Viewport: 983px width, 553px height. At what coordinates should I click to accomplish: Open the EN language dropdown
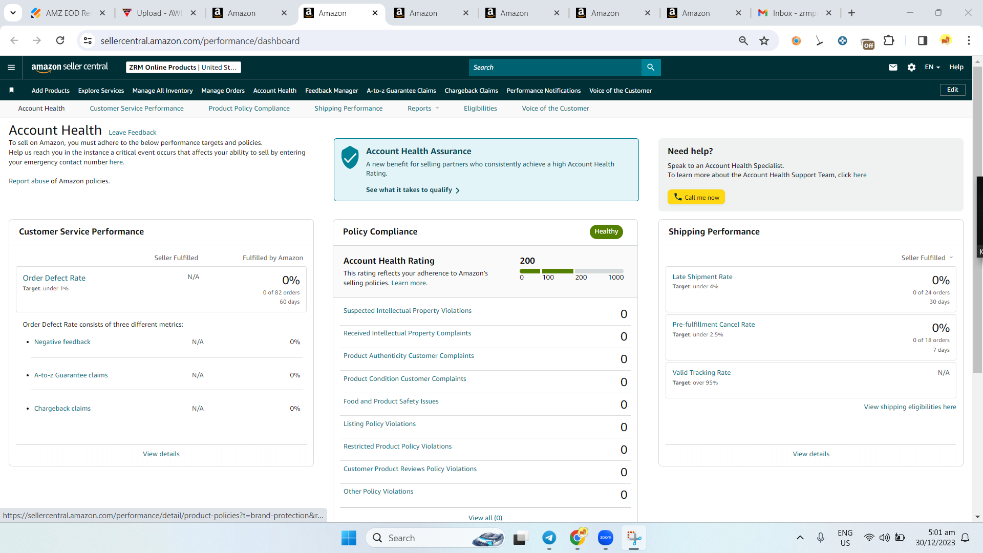pyautogui.click(x=932, y=67)
